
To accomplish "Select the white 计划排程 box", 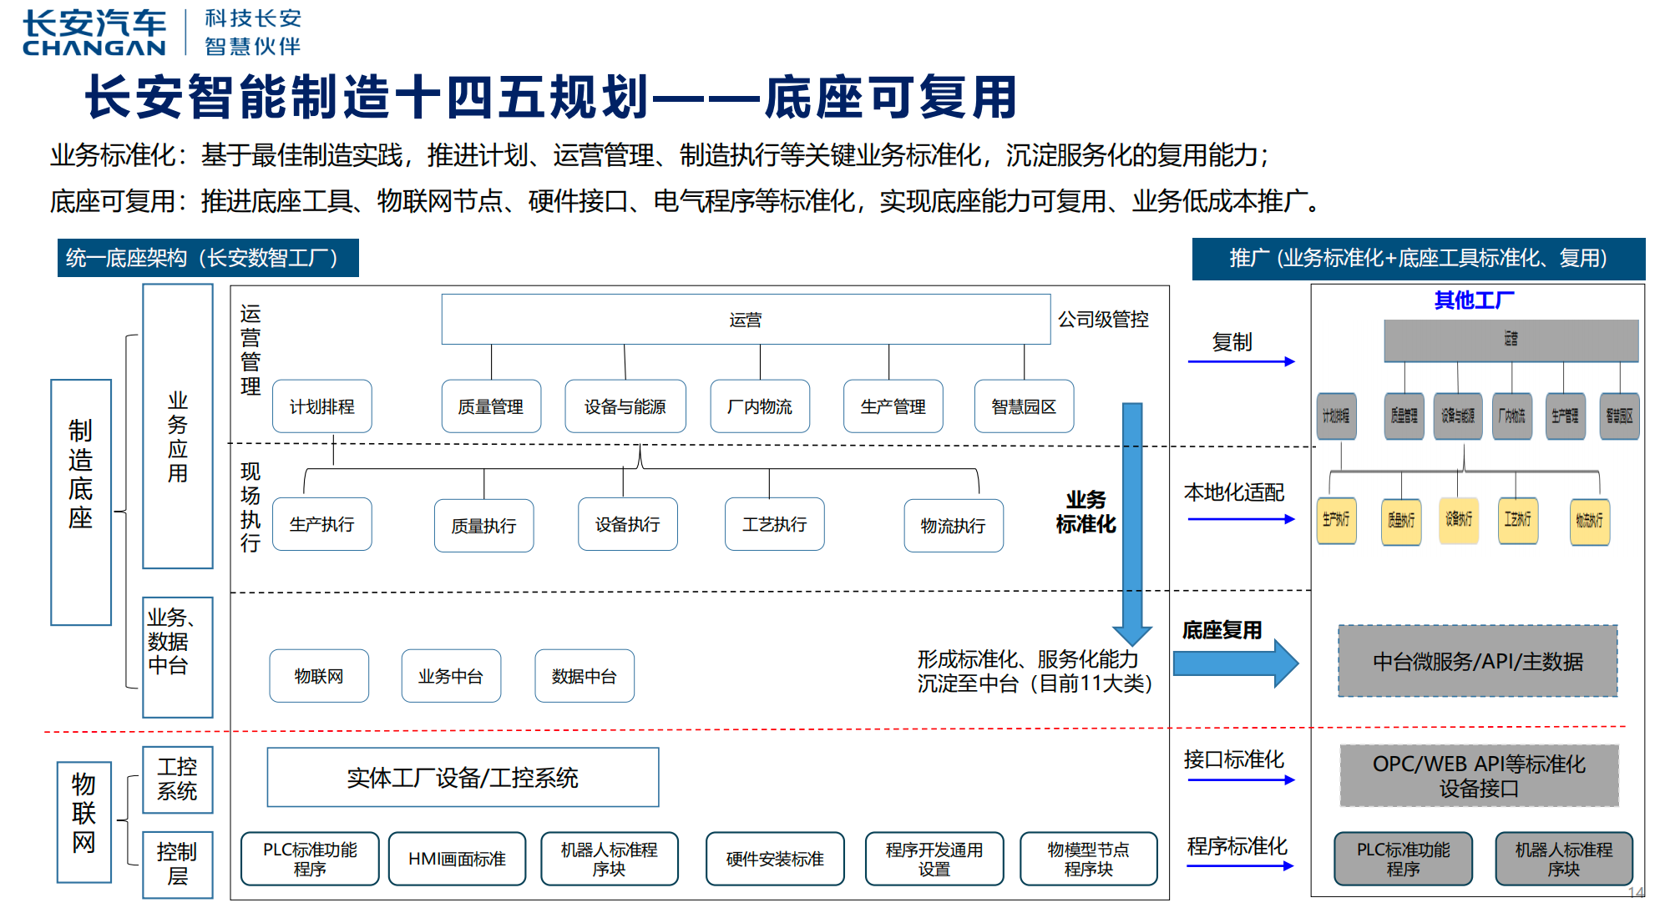I will point(322,406).
